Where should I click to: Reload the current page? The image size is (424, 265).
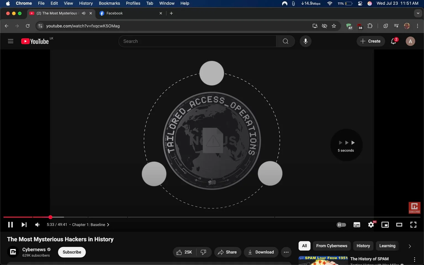(x=28, y=26)
